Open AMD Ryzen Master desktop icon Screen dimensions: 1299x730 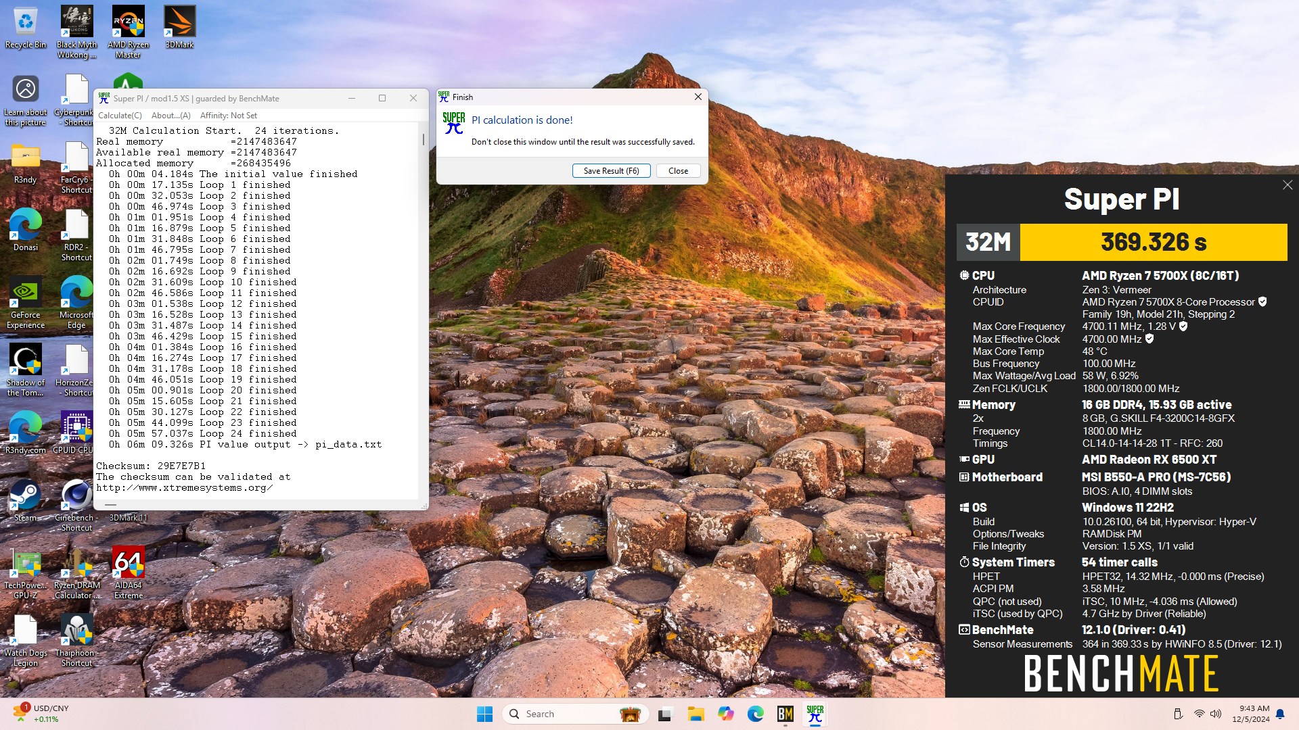click(x=128, y=32)
